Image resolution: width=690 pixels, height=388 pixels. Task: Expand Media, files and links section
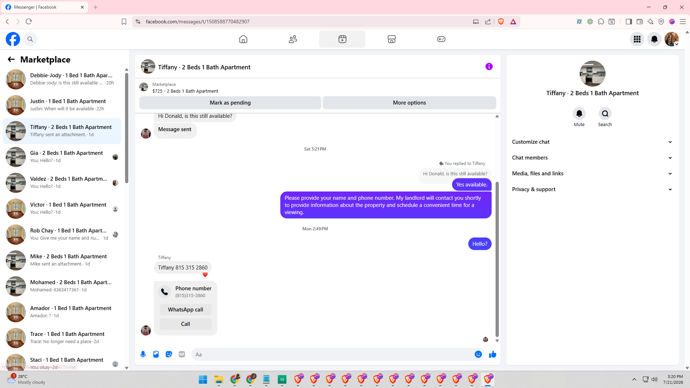[x=592, y=174]
